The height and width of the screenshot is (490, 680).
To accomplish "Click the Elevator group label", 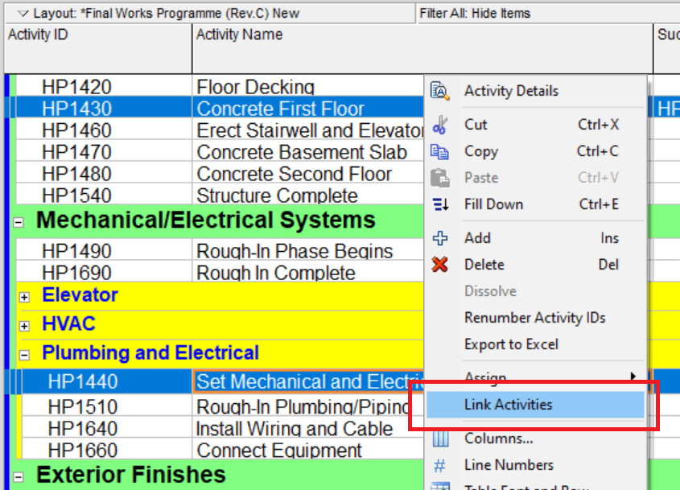I will click(80, 295).
